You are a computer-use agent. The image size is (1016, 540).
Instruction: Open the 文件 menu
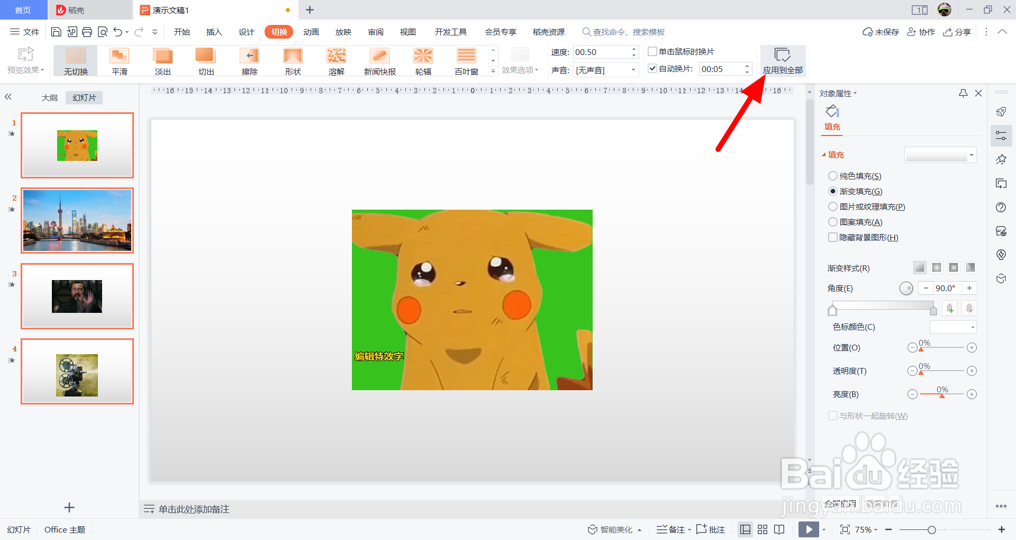pyautogui.click(x=25, y=32)
